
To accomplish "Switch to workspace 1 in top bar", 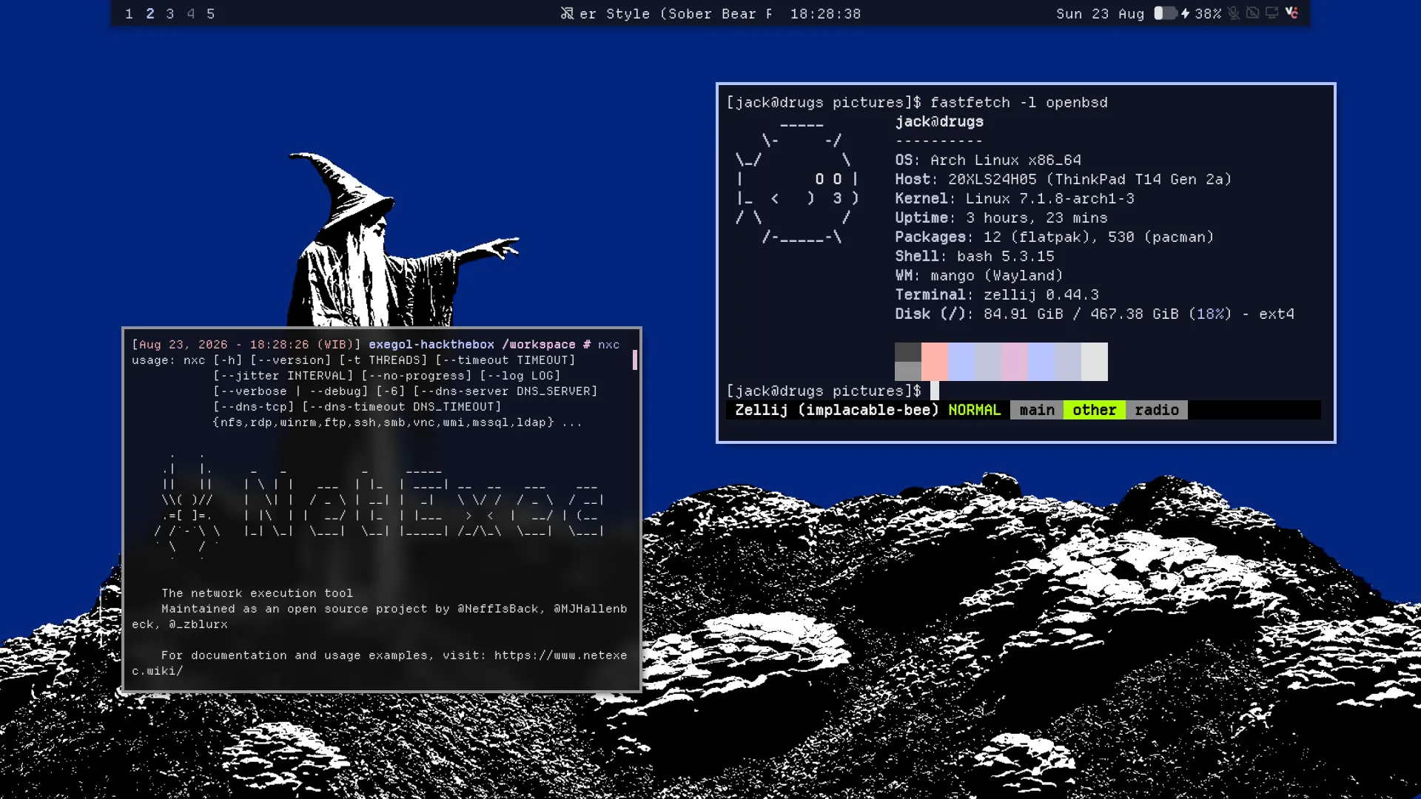I will coord(130,13).
